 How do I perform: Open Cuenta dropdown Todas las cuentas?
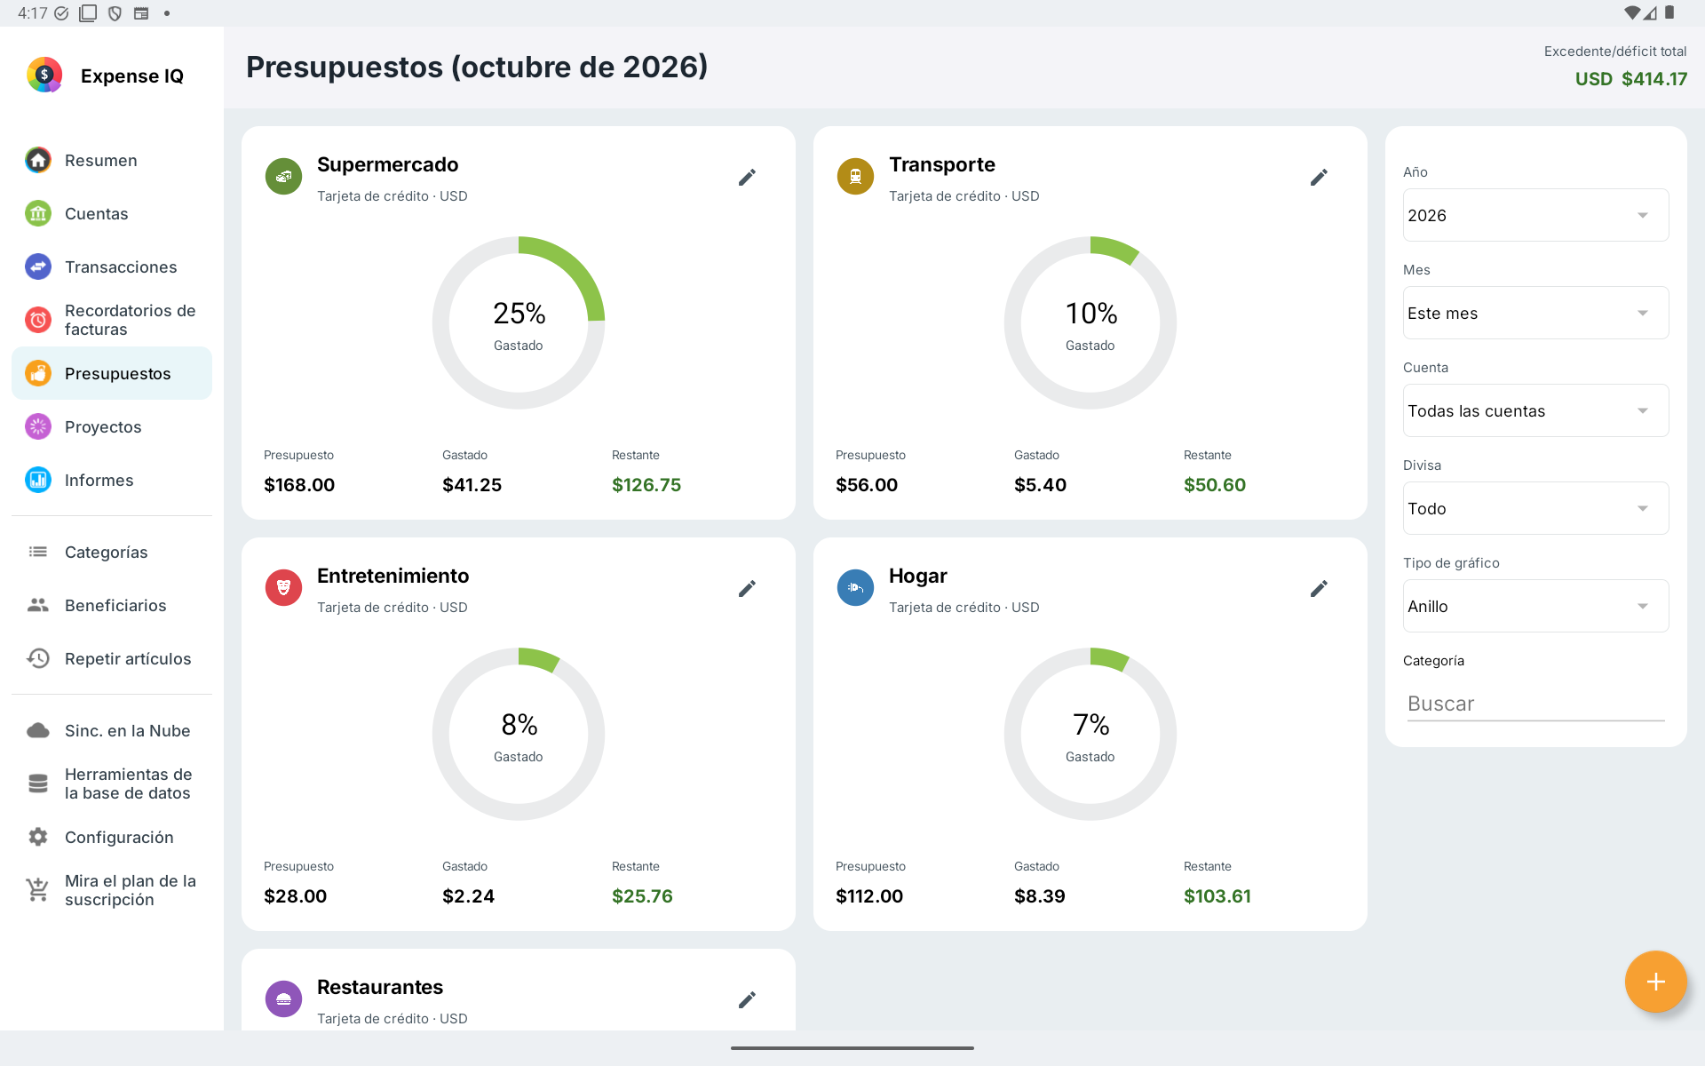(x=1535, y=410)
